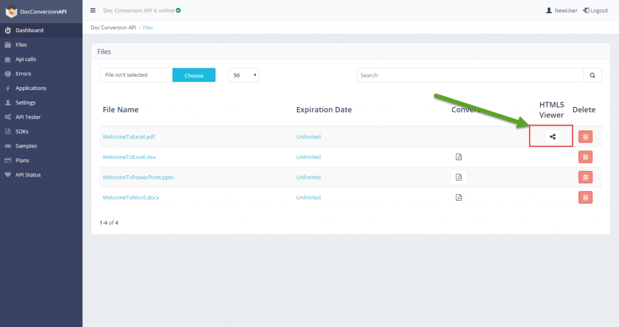Viewport: 619px width, 327px height.
Task: Click the DocConversionAPI logo icon
Action: click(x=11, y=12)
